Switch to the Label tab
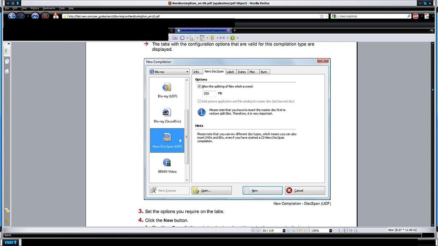The width and height of the screenshot is (438, 246). pyautogui.click(x=230, y=72)
